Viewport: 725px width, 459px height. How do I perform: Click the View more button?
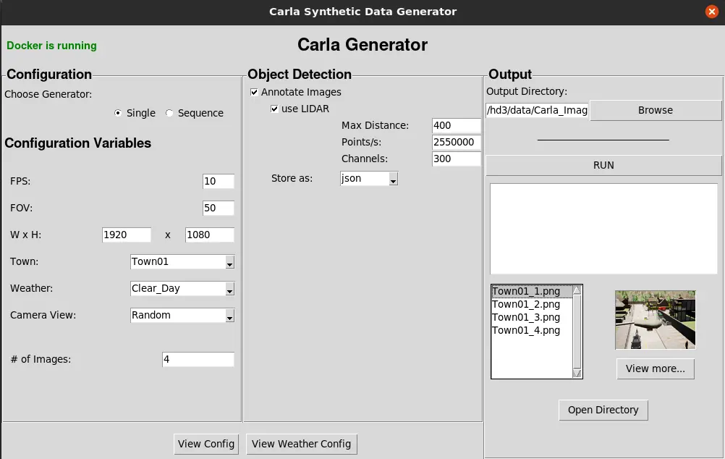(655, 369)
